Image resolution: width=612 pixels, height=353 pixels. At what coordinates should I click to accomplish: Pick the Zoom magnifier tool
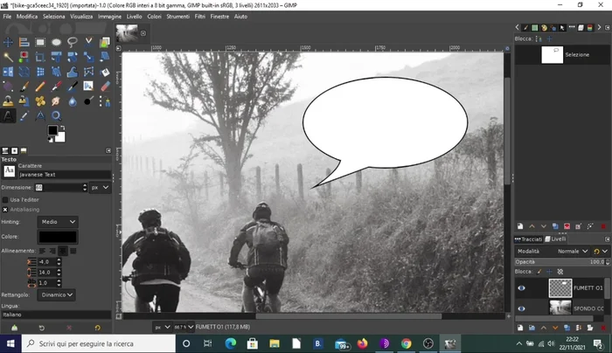point(57,115)
